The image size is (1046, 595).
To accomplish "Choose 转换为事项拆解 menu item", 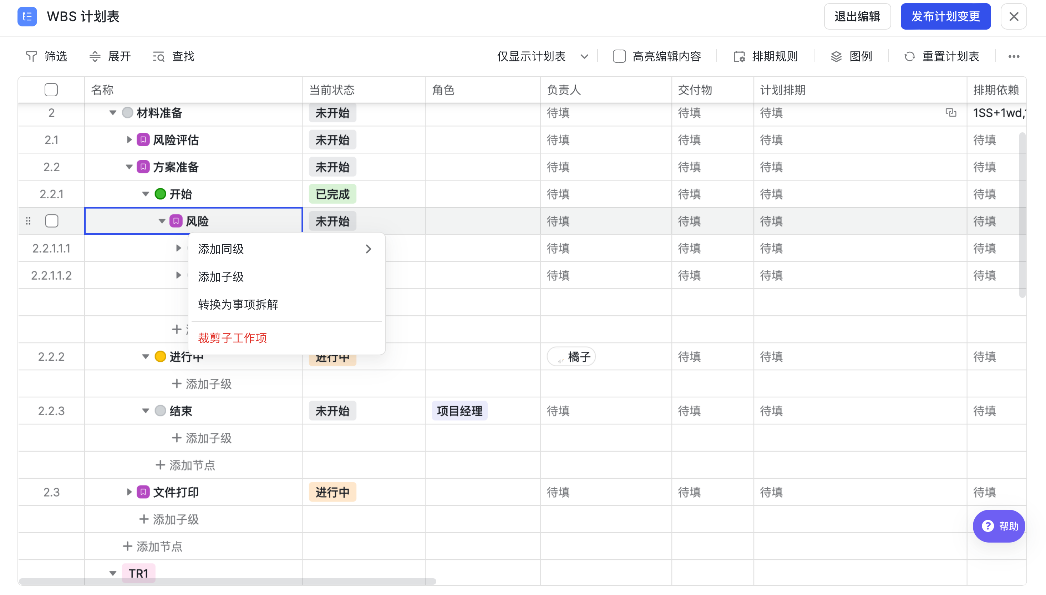I will coord(286,304).
